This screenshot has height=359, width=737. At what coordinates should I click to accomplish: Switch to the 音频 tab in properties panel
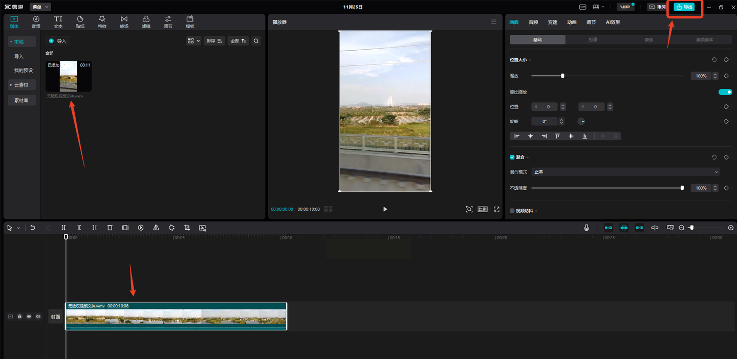533,22
